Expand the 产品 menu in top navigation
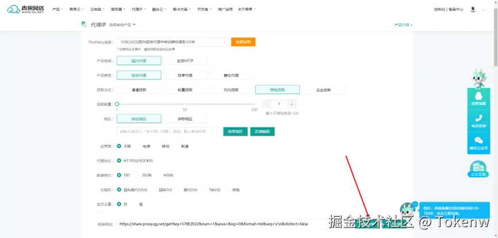The height and width of the screenshot is (238, 498). click(x=58, y=10)
